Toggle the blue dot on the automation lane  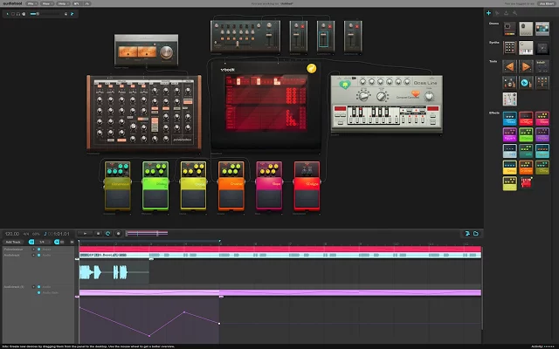click(38, 293)
